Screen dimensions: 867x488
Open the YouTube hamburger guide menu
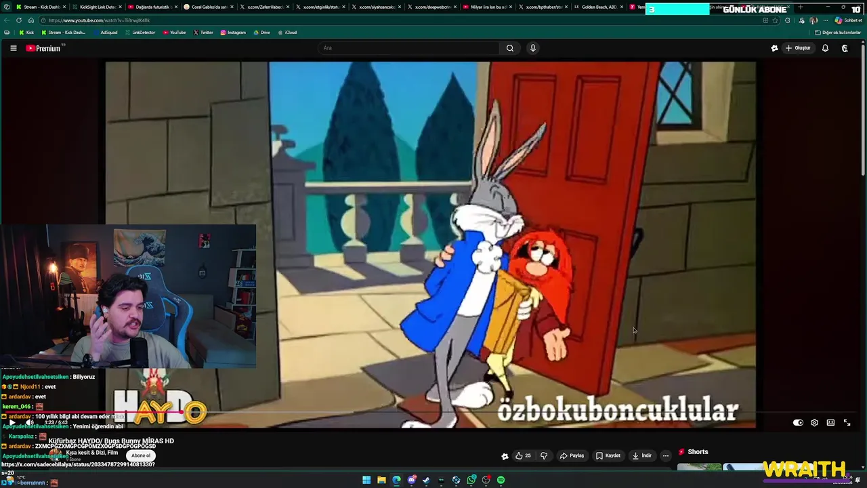click(x=13, y=48)
